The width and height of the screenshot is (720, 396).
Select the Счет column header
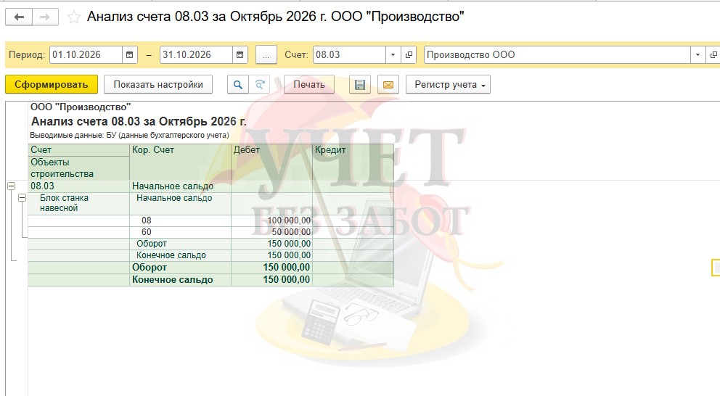pyautogui.click(x=78, y=150)
